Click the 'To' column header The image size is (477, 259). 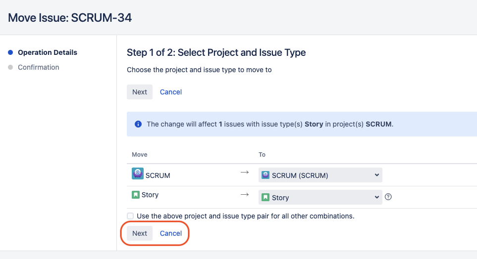point(262,155)
